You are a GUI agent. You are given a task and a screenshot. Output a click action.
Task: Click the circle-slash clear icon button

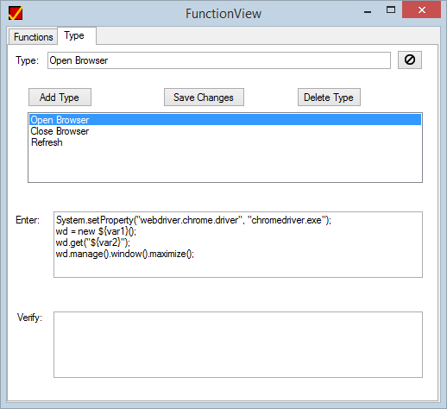[x=410, y=60]
